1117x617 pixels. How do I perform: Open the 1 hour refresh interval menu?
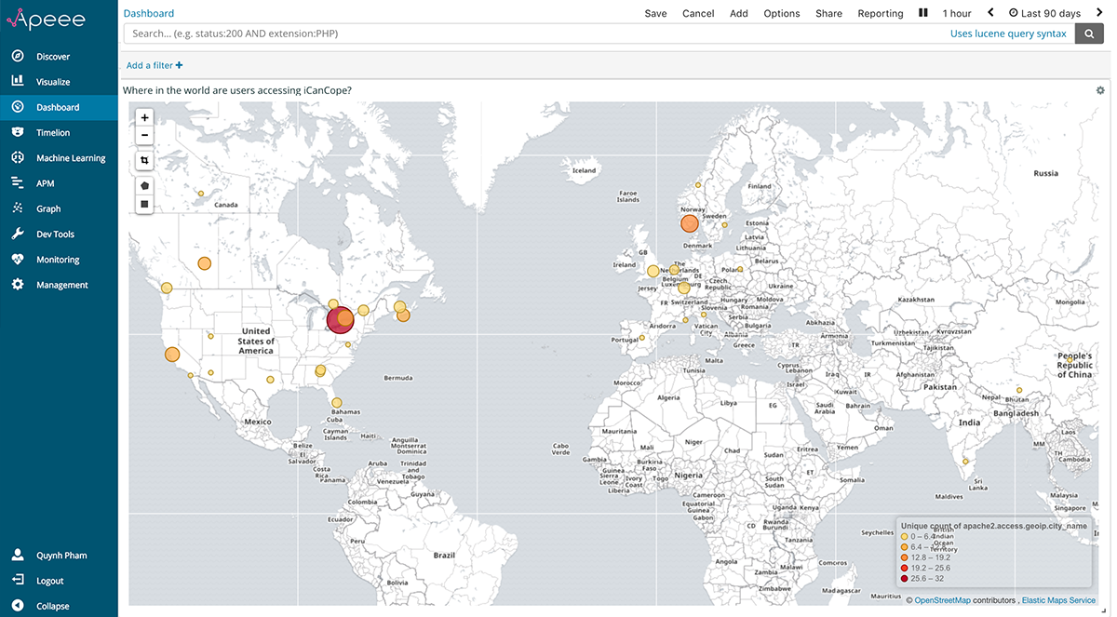pyautogui.click(x=956, y=13)
